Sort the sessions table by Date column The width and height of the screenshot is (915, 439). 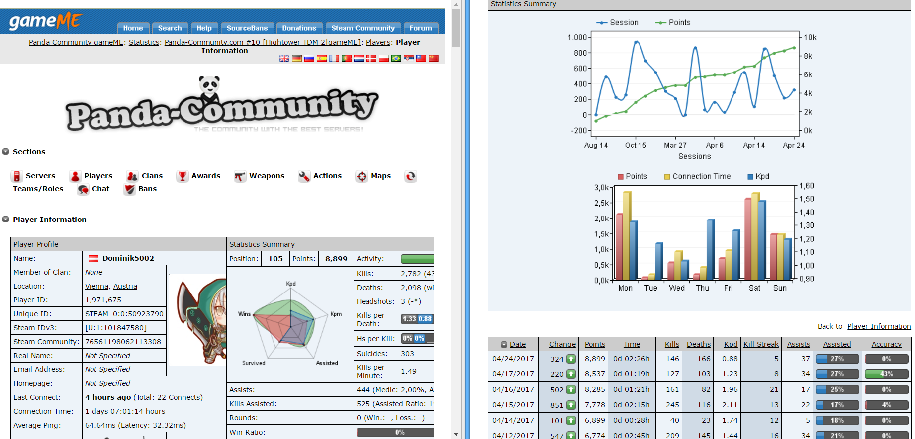tap(517, 344)
